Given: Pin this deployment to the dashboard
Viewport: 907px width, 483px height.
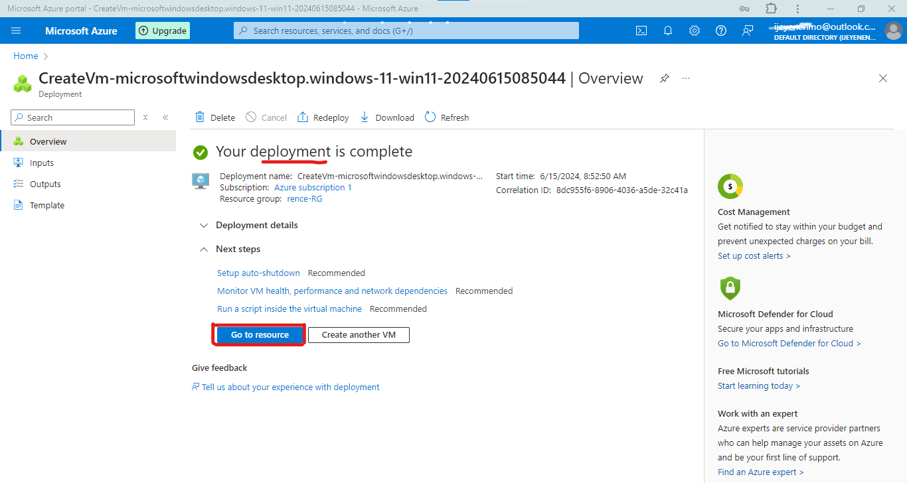Looking at the screenshot, I should [664, 78].
